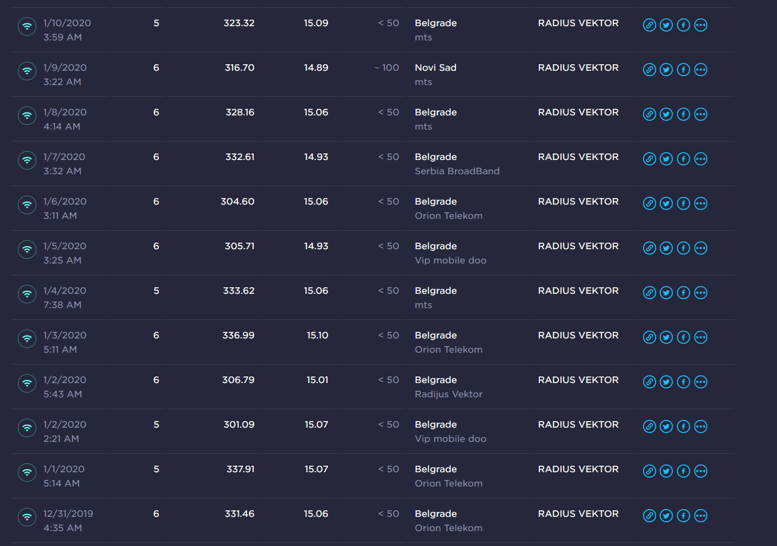Share 1/1/2020 result on Facebook

point(684,471)
